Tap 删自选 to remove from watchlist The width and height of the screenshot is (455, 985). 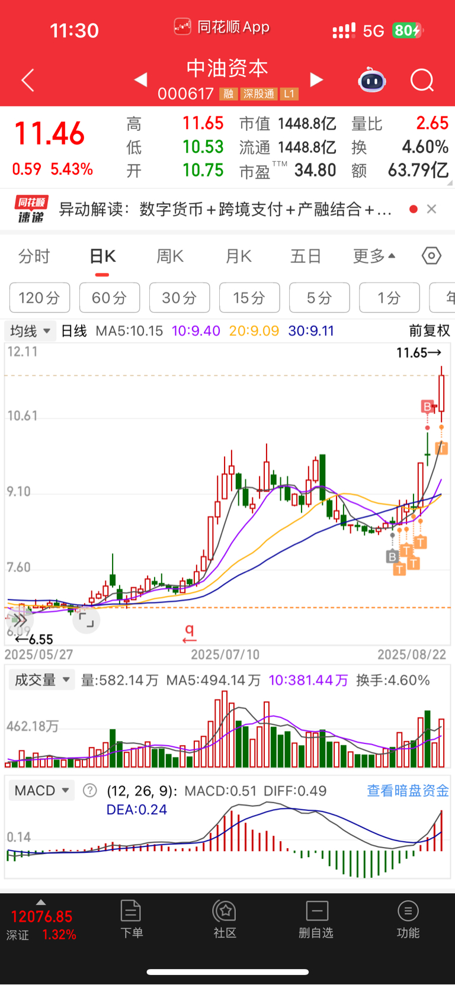point(316,919)
